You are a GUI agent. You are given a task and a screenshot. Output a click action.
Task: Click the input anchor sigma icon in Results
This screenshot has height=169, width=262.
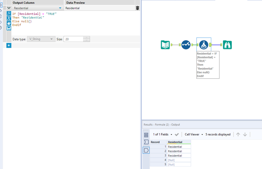point(146,142)
